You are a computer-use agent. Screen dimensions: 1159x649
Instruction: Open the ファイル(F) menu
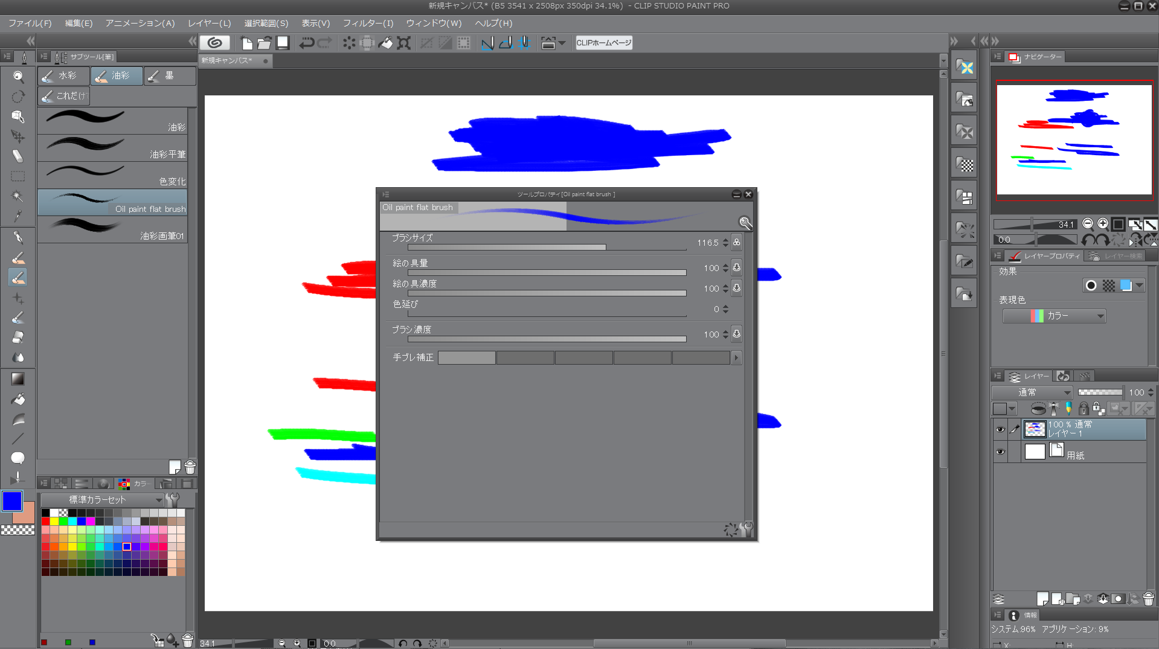[30, 23]
